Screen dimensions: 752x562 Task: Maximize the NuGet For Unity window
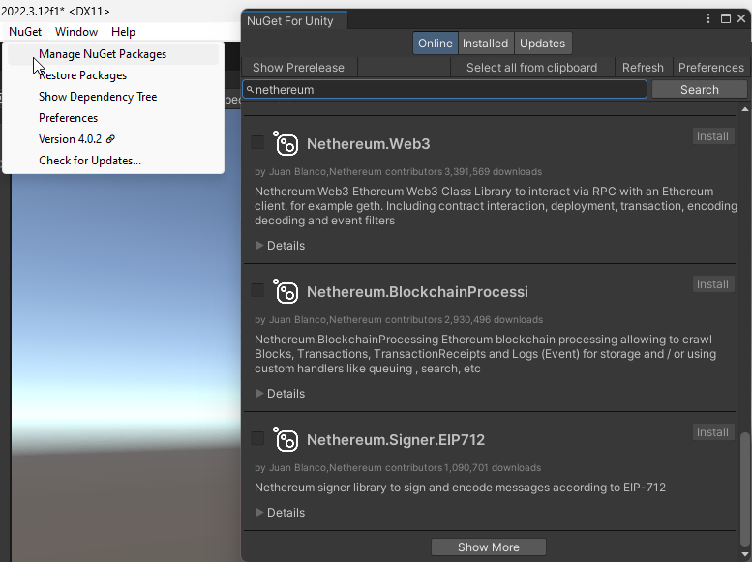point(726,18)
